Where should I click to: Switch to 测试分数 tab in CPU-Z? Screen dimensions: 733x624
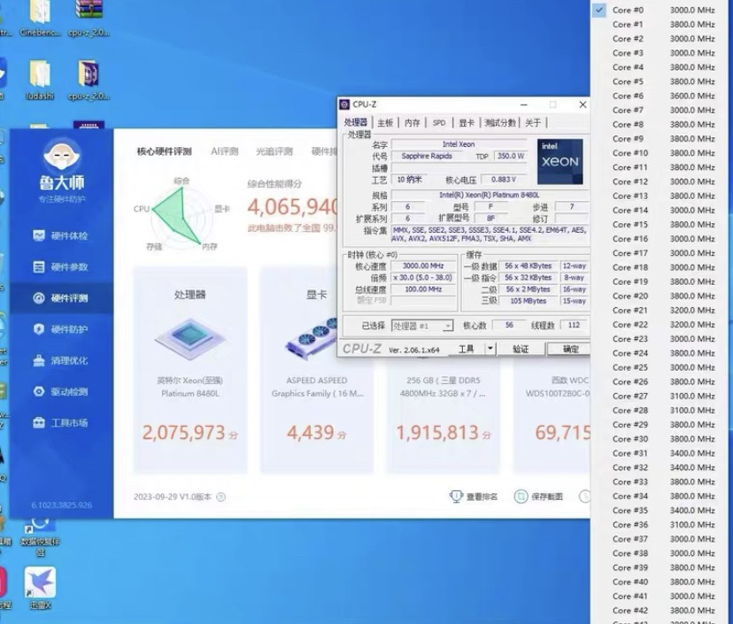[499, 123]
